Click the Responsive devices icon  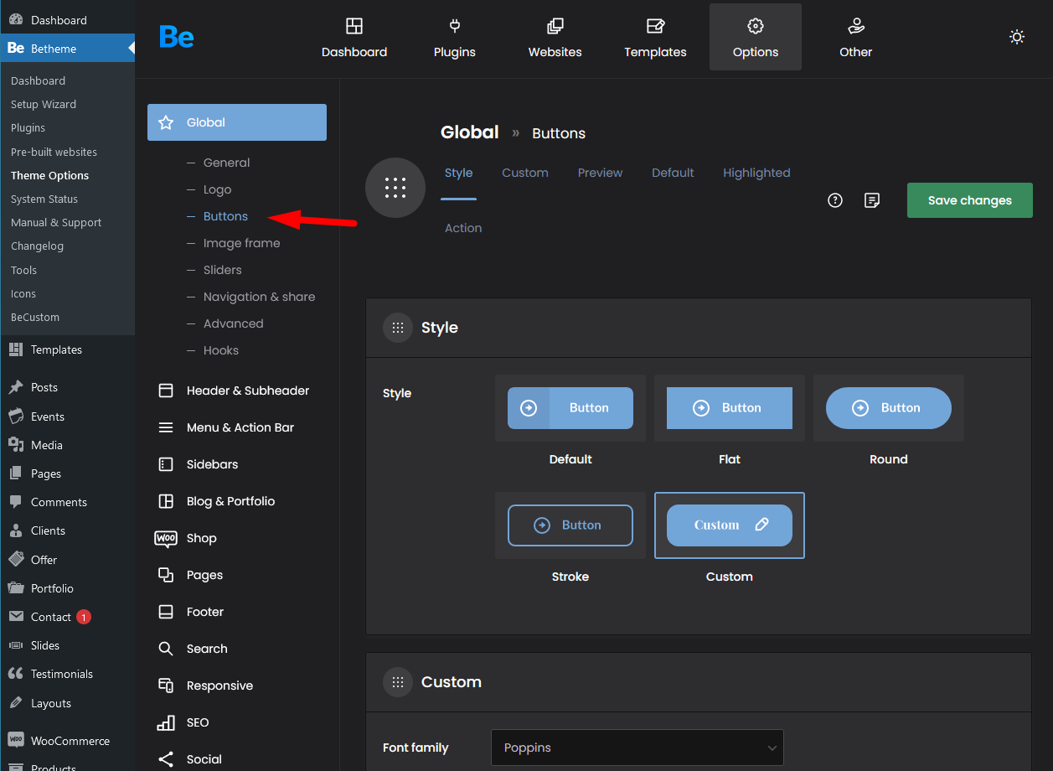(x=166, y=686)
